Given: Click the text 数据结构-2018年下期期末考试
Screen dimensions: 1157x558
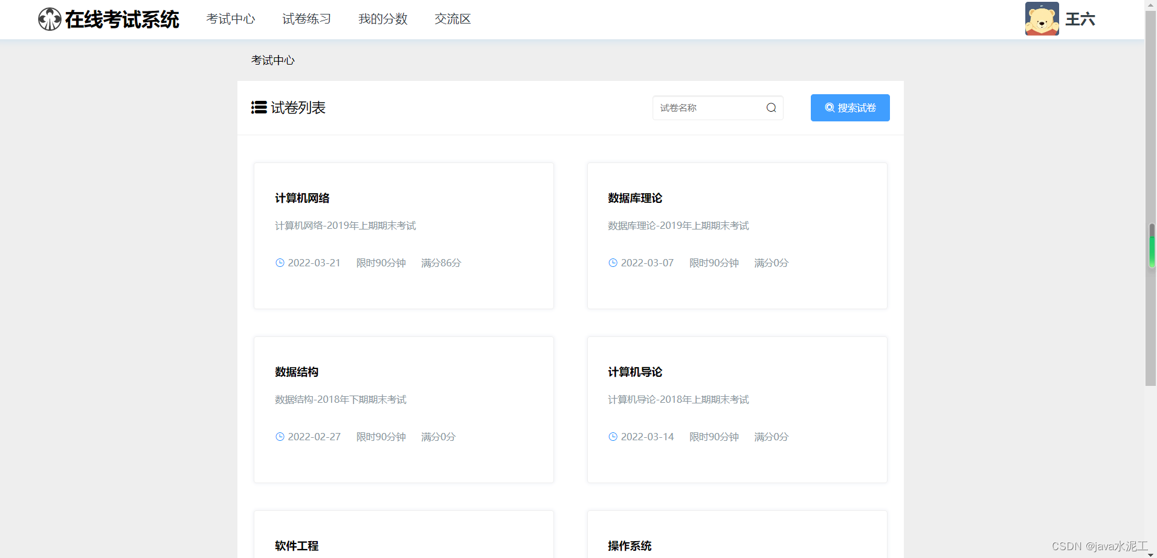Looking at the screenshot, I should [341, 400].
